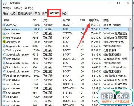The image size is (134, 106).
Task: Click the SearchIndexer.exe icon
Action: [4, 67]
